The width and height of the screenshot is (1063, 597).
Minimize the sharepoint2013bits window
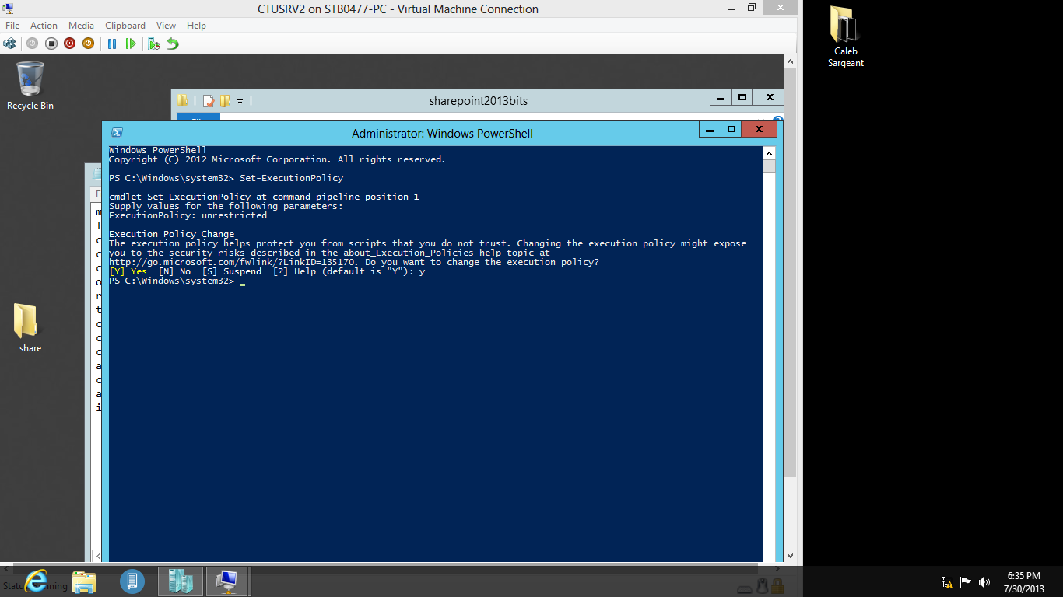721,98
